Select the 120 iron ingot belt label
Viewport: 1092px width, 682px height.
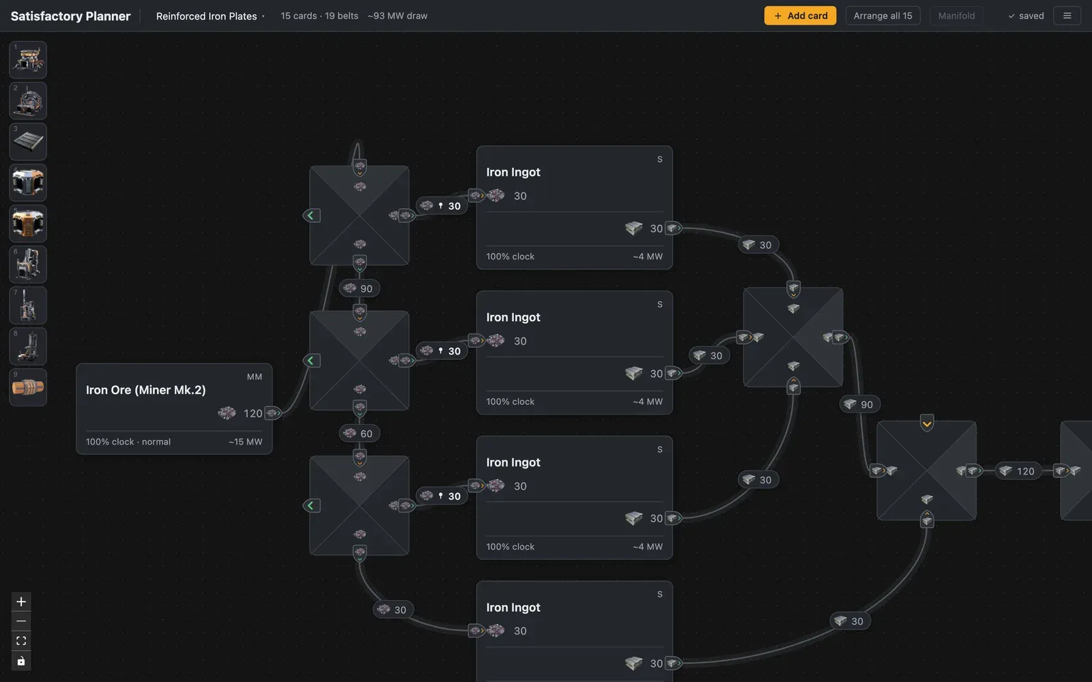(x=1018, y=471)
